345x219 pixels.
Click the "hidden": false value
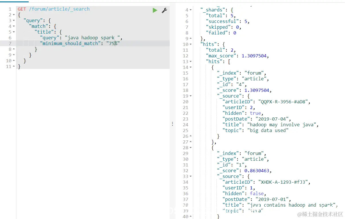(257, 193)
